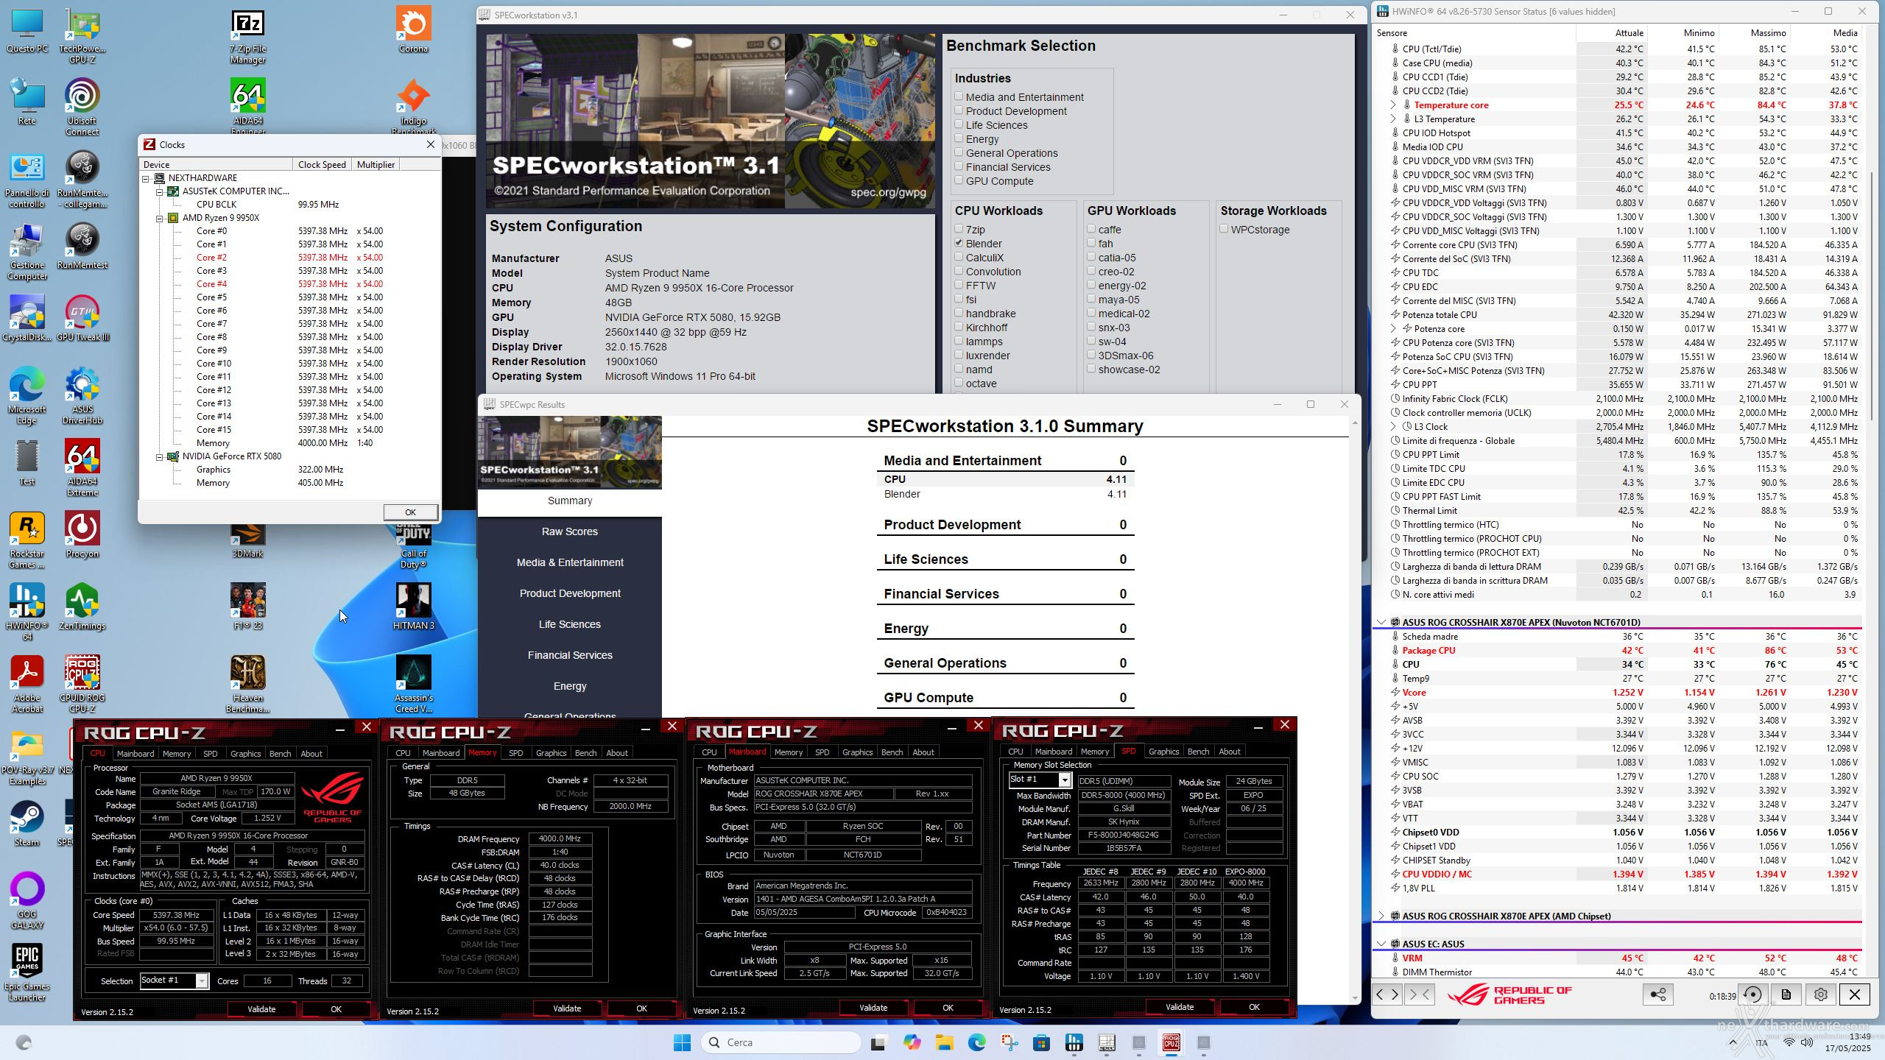Launch Epic Games Launcher desktop icon
This screenshot has width=1885, height=1060.
tap(27, 972)
